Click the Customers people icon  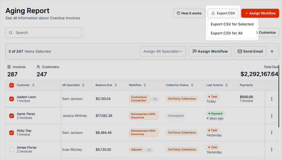pos(38,67)
